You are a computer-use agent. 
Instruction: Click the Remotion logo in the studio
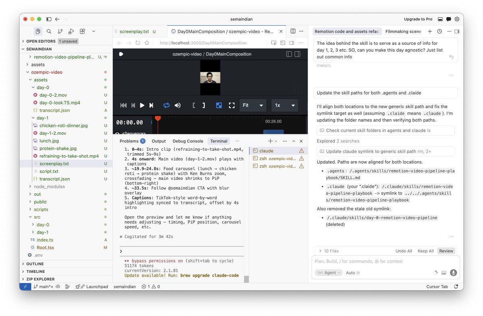[121, 54]
